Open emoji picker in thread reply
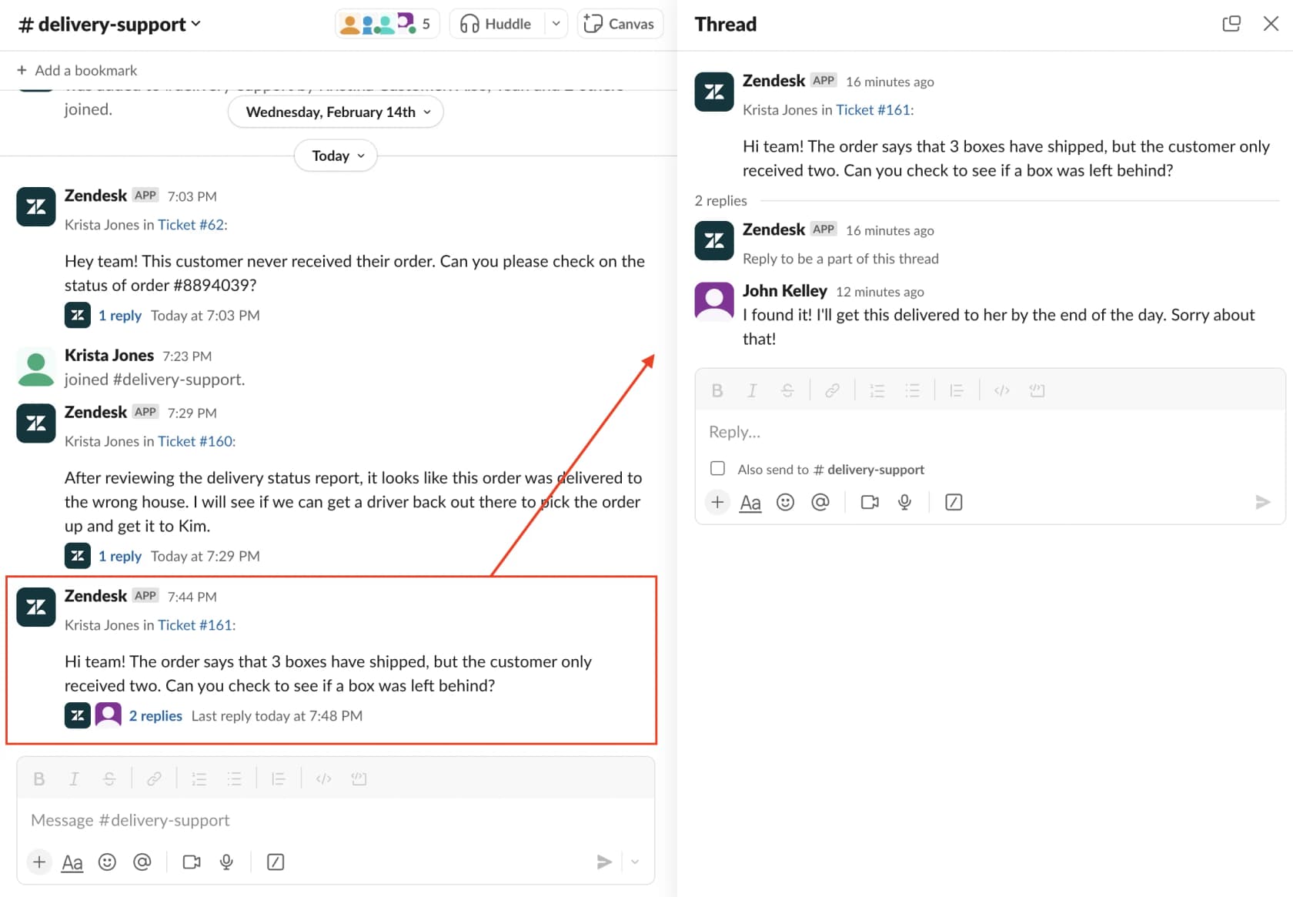Image resolution: width=1293 pixels, height=897 pixels. coord(785,502)
